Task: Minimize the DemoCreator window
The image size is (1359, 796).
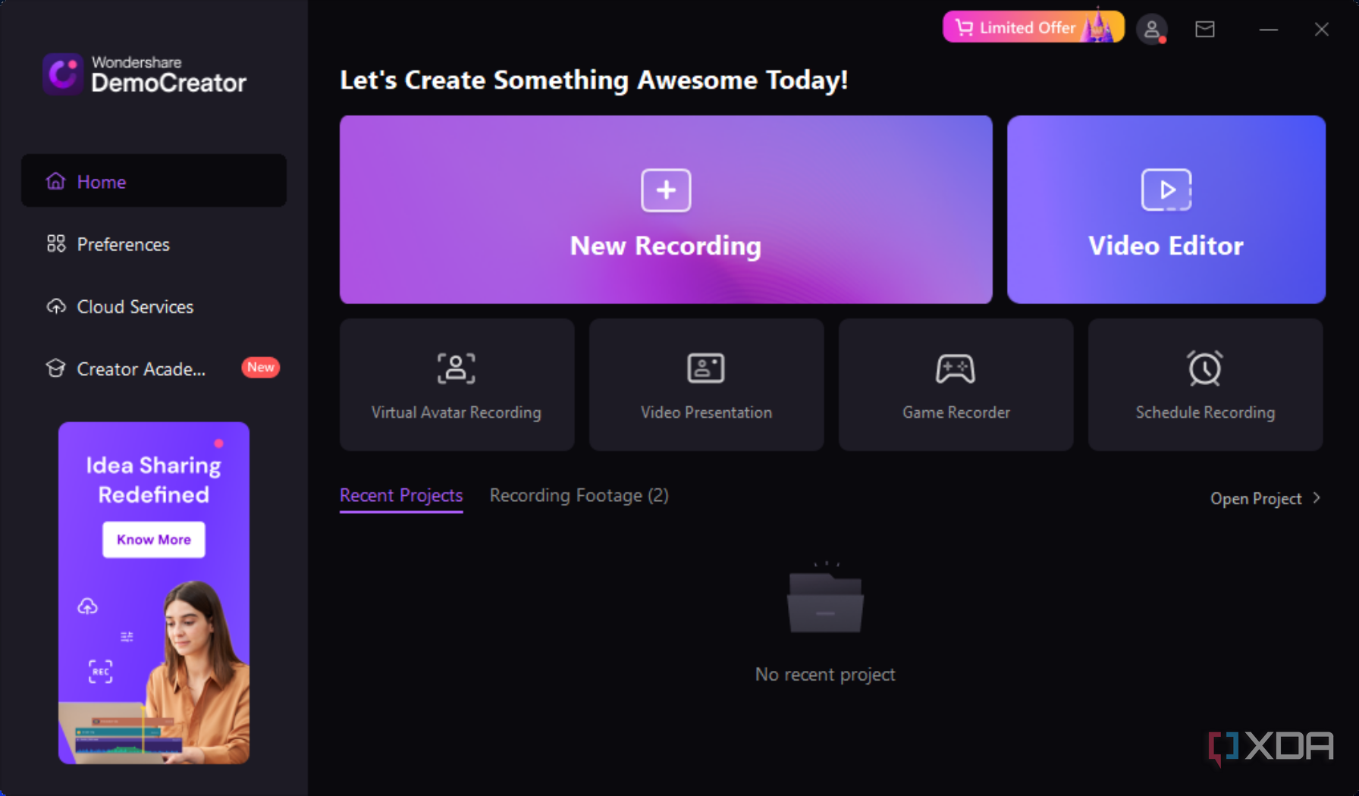Action: point(1269,30)
